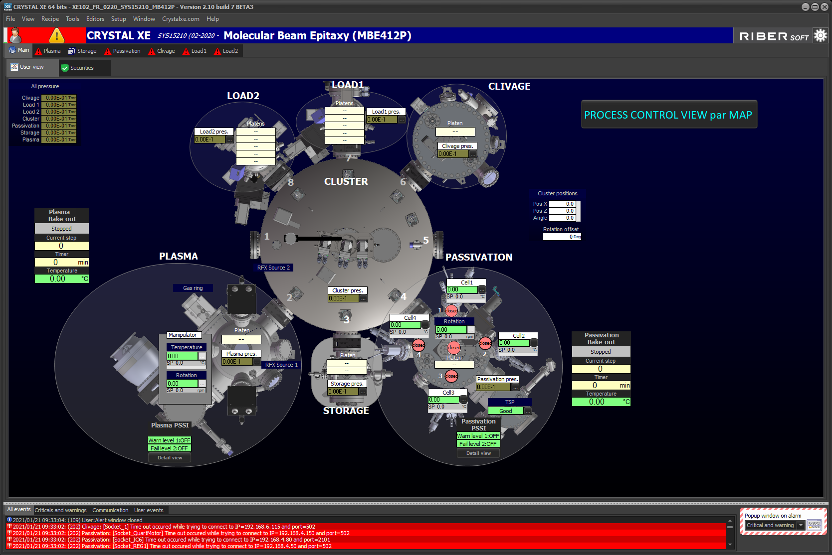Screen dimensions: 832x555
Task: Toggle Plasma PSSI Fail level 2:OFF
Action: [169, 448]
